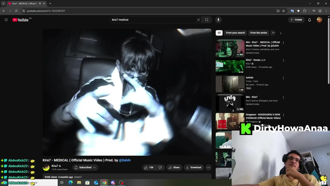
Task: Click '151K subscribers' text
Action: point(60,169)
